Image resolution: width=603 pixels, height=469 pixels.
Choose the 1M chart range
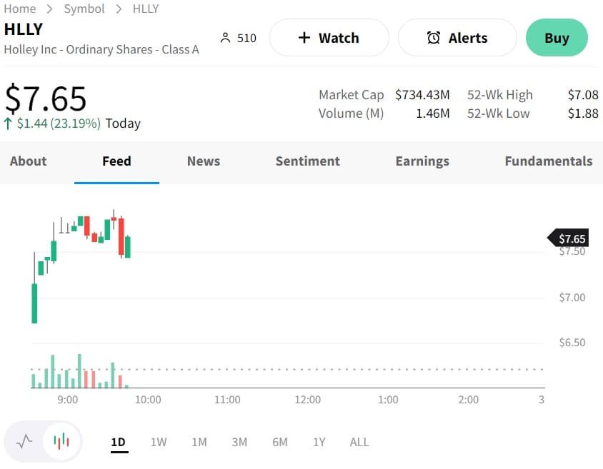[x=199, y=443]
